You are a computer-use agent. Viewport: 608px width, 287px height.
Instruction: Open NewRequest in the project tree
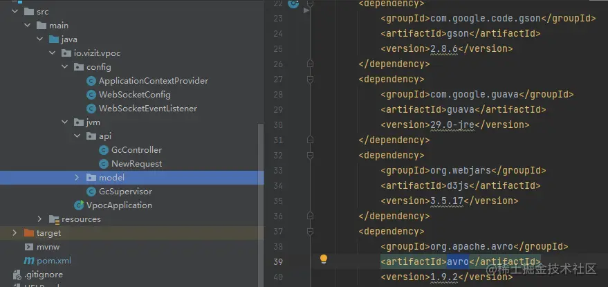(136, 164)
